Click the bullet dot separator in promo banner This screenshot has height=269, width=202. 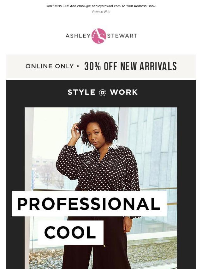click(78, 66)
